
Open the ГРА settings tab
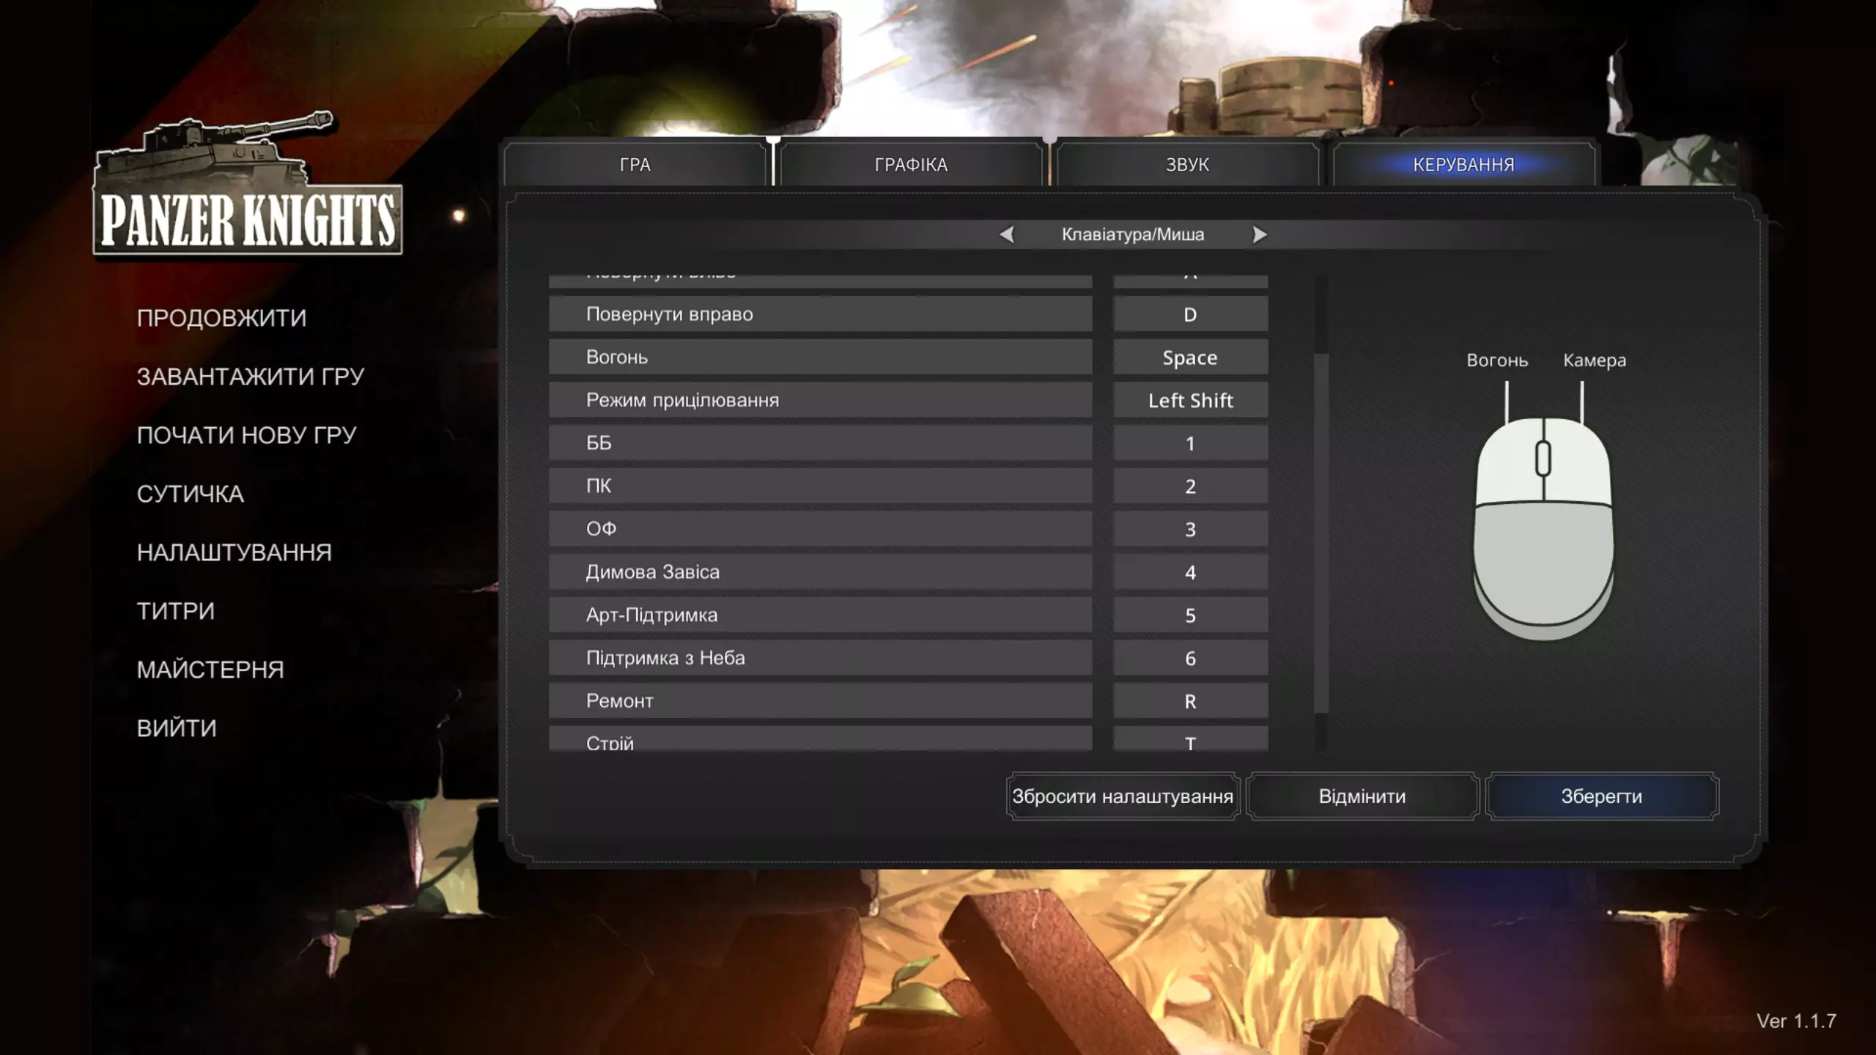tap(635, 165)
